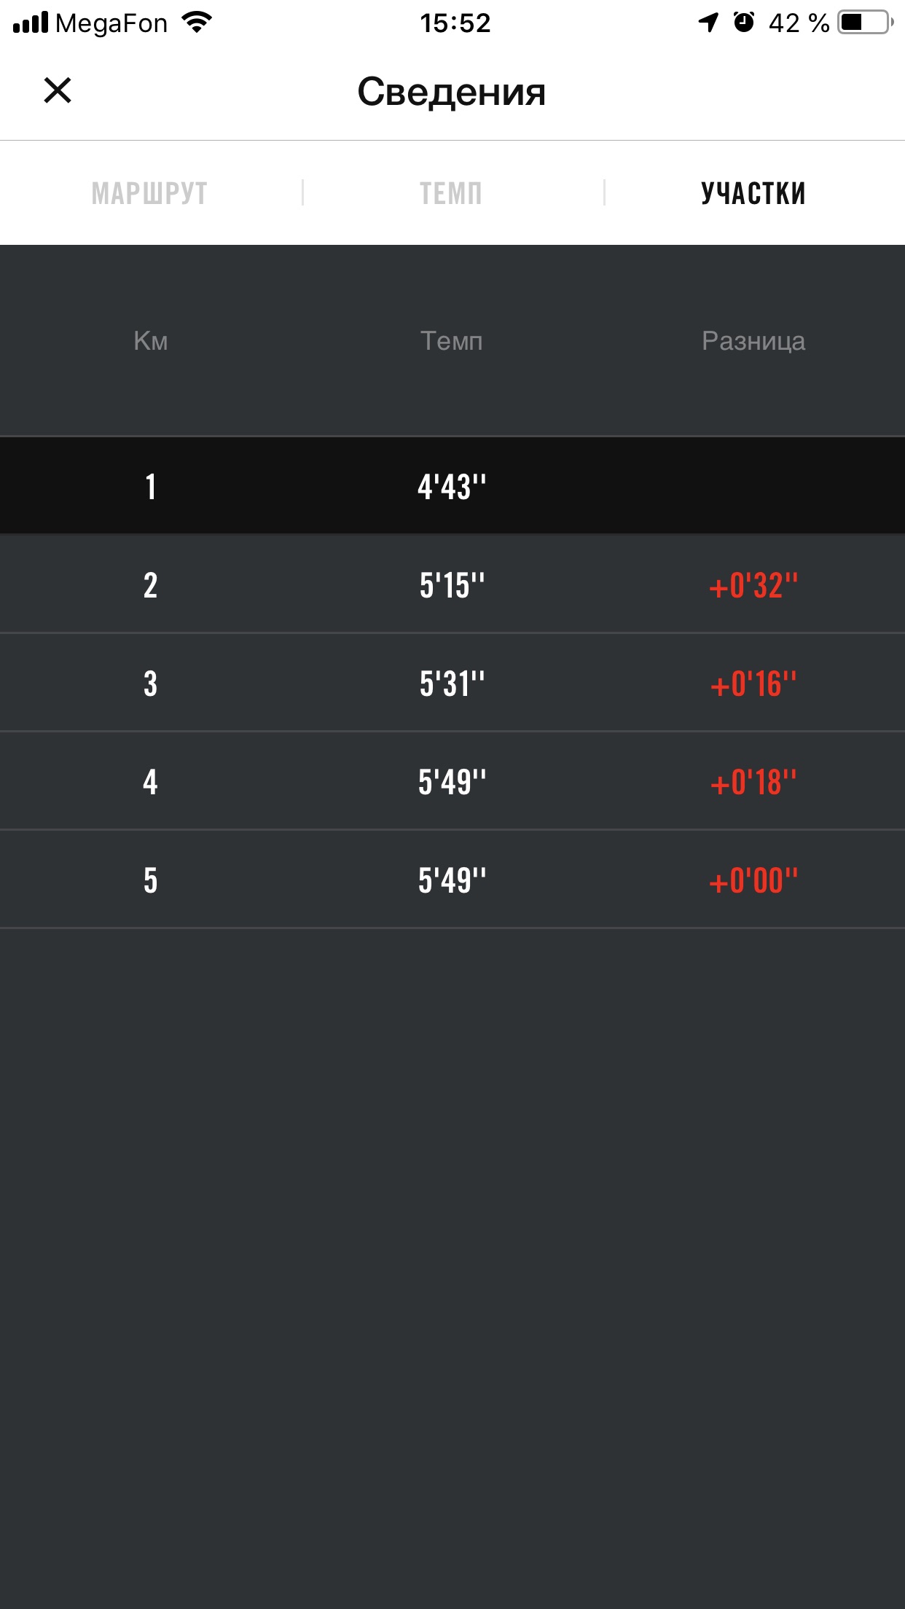Tap the battery indicator icon

(x=866, y=23)
